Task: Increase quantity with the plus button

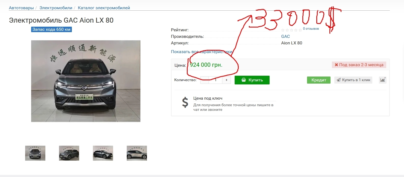Action: point(226,80)
